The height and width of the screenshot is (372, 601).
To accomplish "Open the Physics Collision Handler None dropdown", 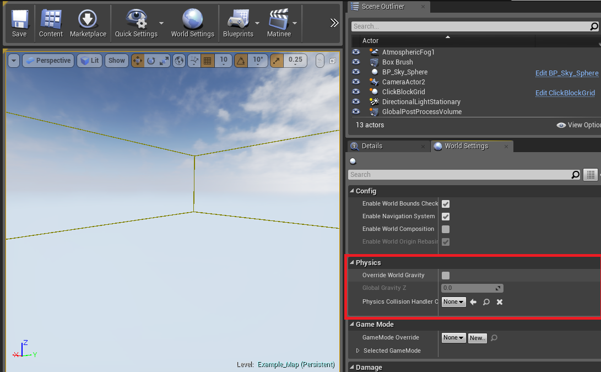I will coord(453,301).
